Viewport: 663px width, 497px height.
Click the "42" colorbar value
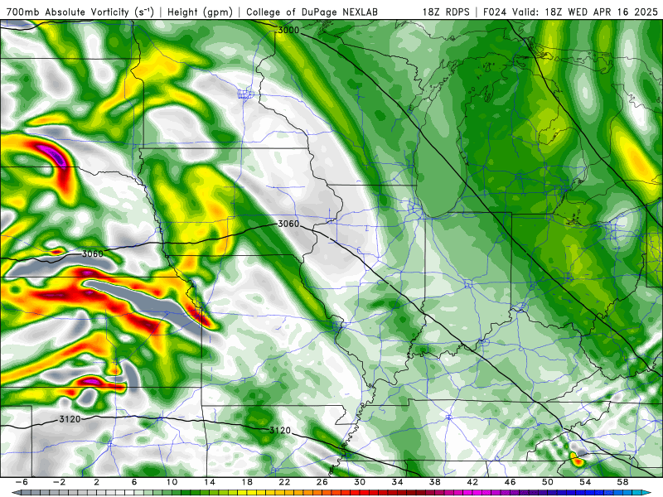[472, 482]
